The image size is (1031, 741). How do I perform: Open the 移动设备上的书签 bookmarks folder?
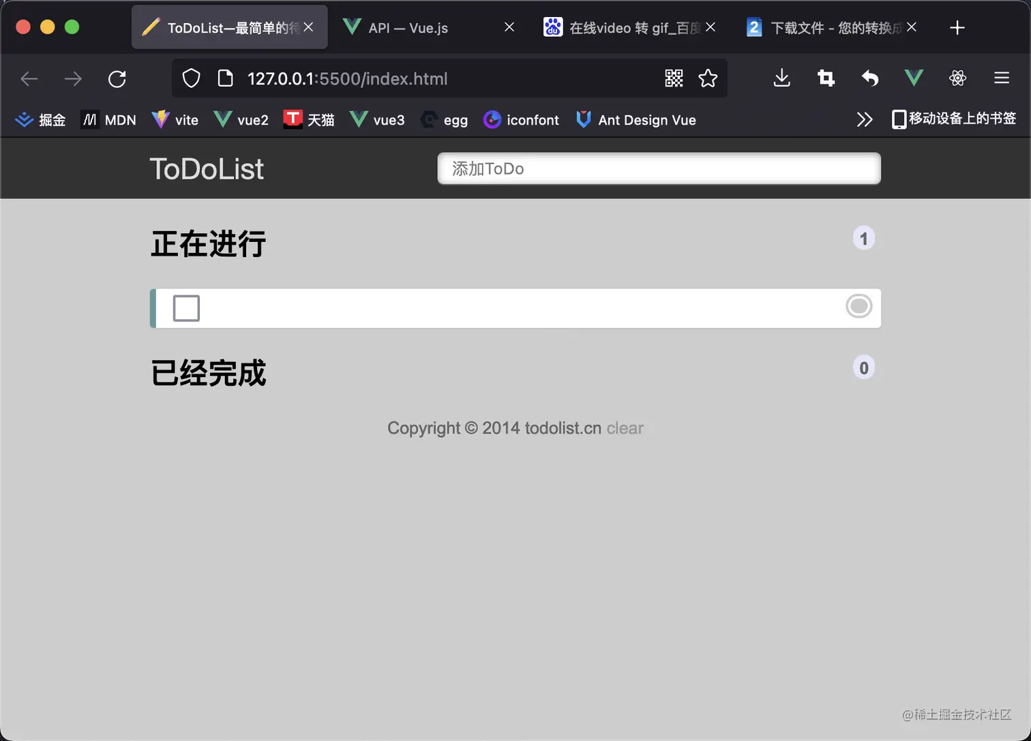tap(953, 119)
